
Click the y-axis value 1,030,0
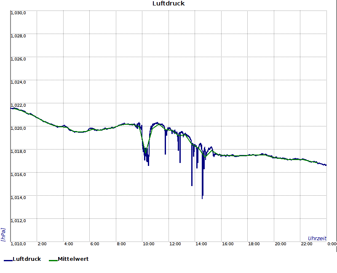[x=18, y=13]
